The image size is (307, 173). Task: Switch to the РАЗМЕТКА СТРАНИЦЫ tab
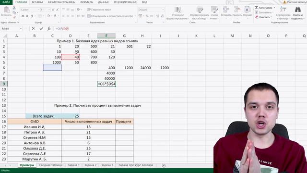[61, 2]
